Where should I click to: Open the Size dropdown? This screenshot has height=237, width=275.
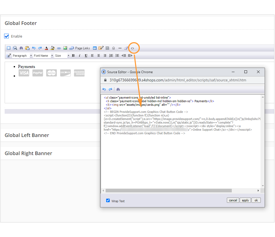pos(62,56)
